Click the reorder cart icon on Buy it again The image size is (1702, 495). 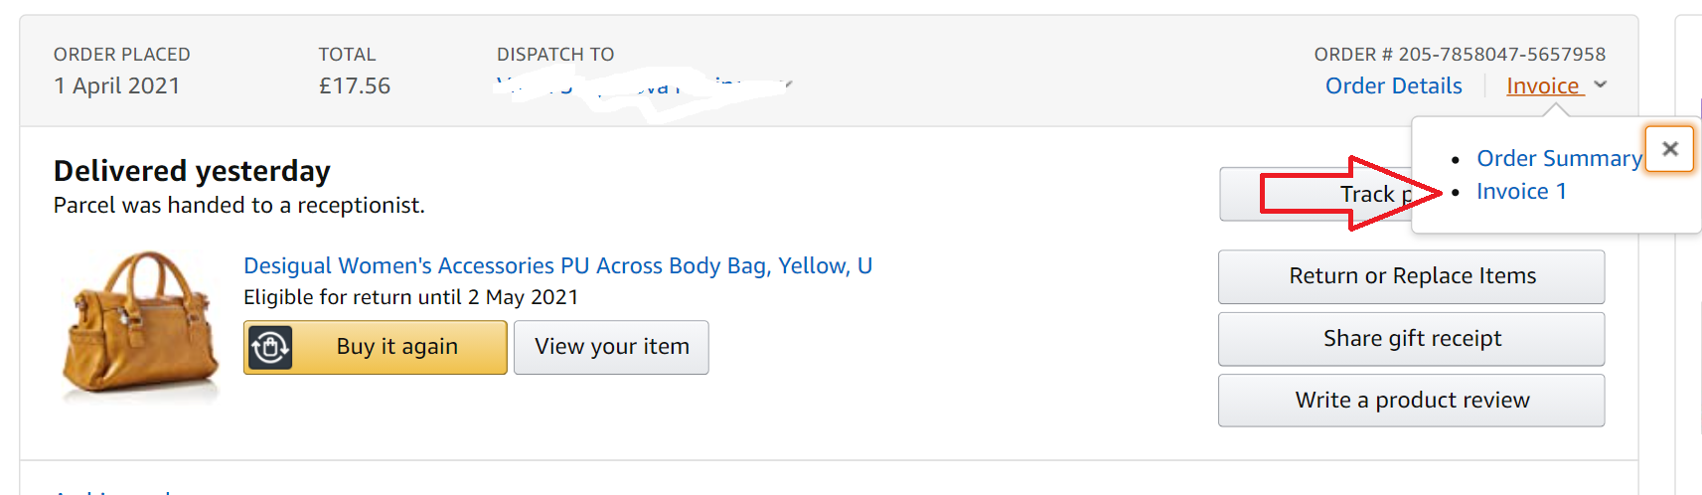coord(270,348)
